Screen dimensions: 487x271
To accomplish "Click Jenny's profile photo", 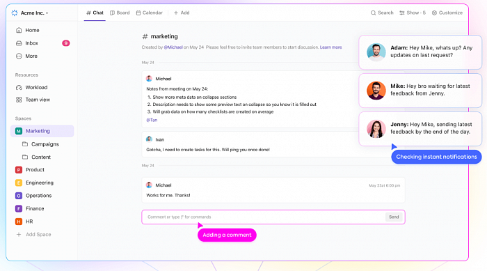I will tap(376, 128).
